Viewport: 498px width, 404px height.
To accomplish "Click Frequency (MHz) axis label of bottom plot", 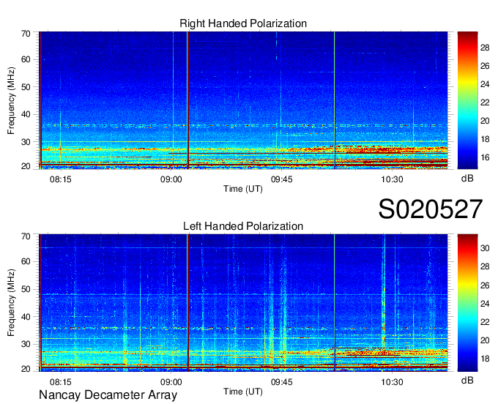I will tap(11, 303).
